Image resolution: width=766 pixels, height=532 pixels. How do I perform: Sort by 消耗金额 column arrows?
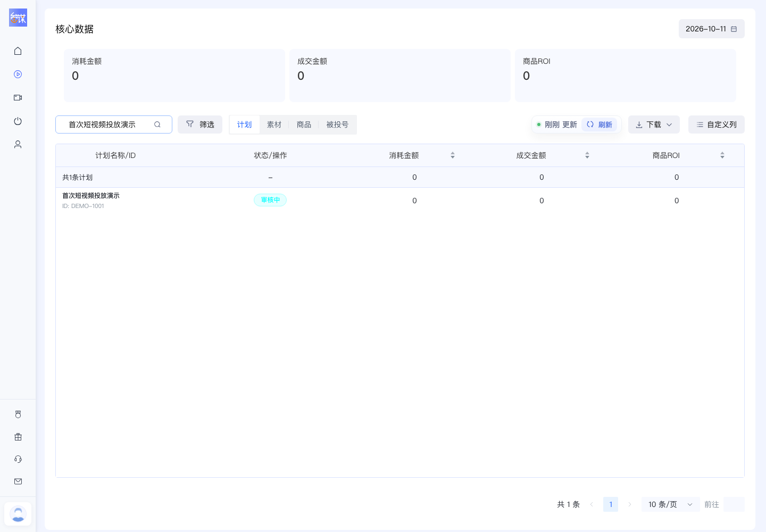(453, 155)
